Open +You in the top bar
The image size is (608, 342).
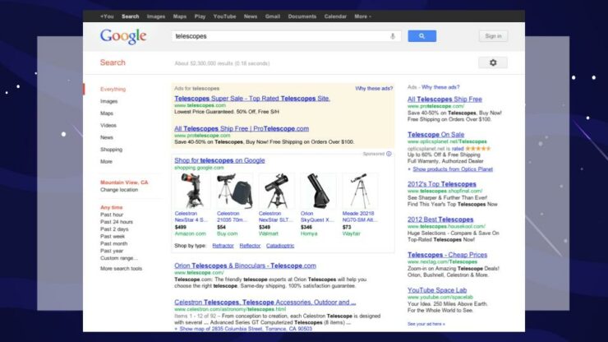(x=107, y=16)
